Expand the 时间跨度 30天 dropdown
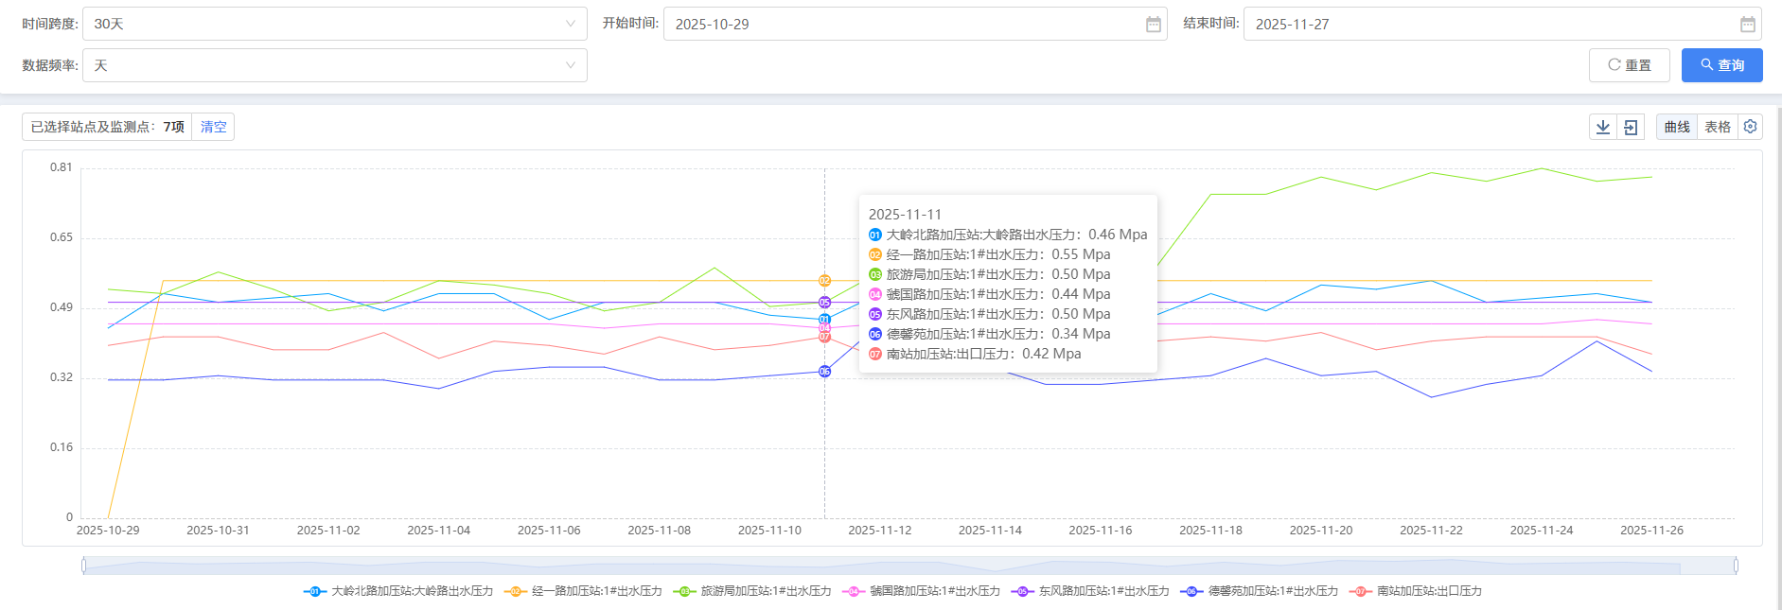1782x610 pixels. click(334, 24)
